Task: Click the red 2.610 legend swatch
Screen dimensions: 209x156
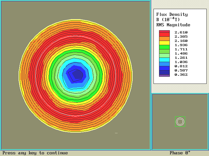Action: coord(164,33)
